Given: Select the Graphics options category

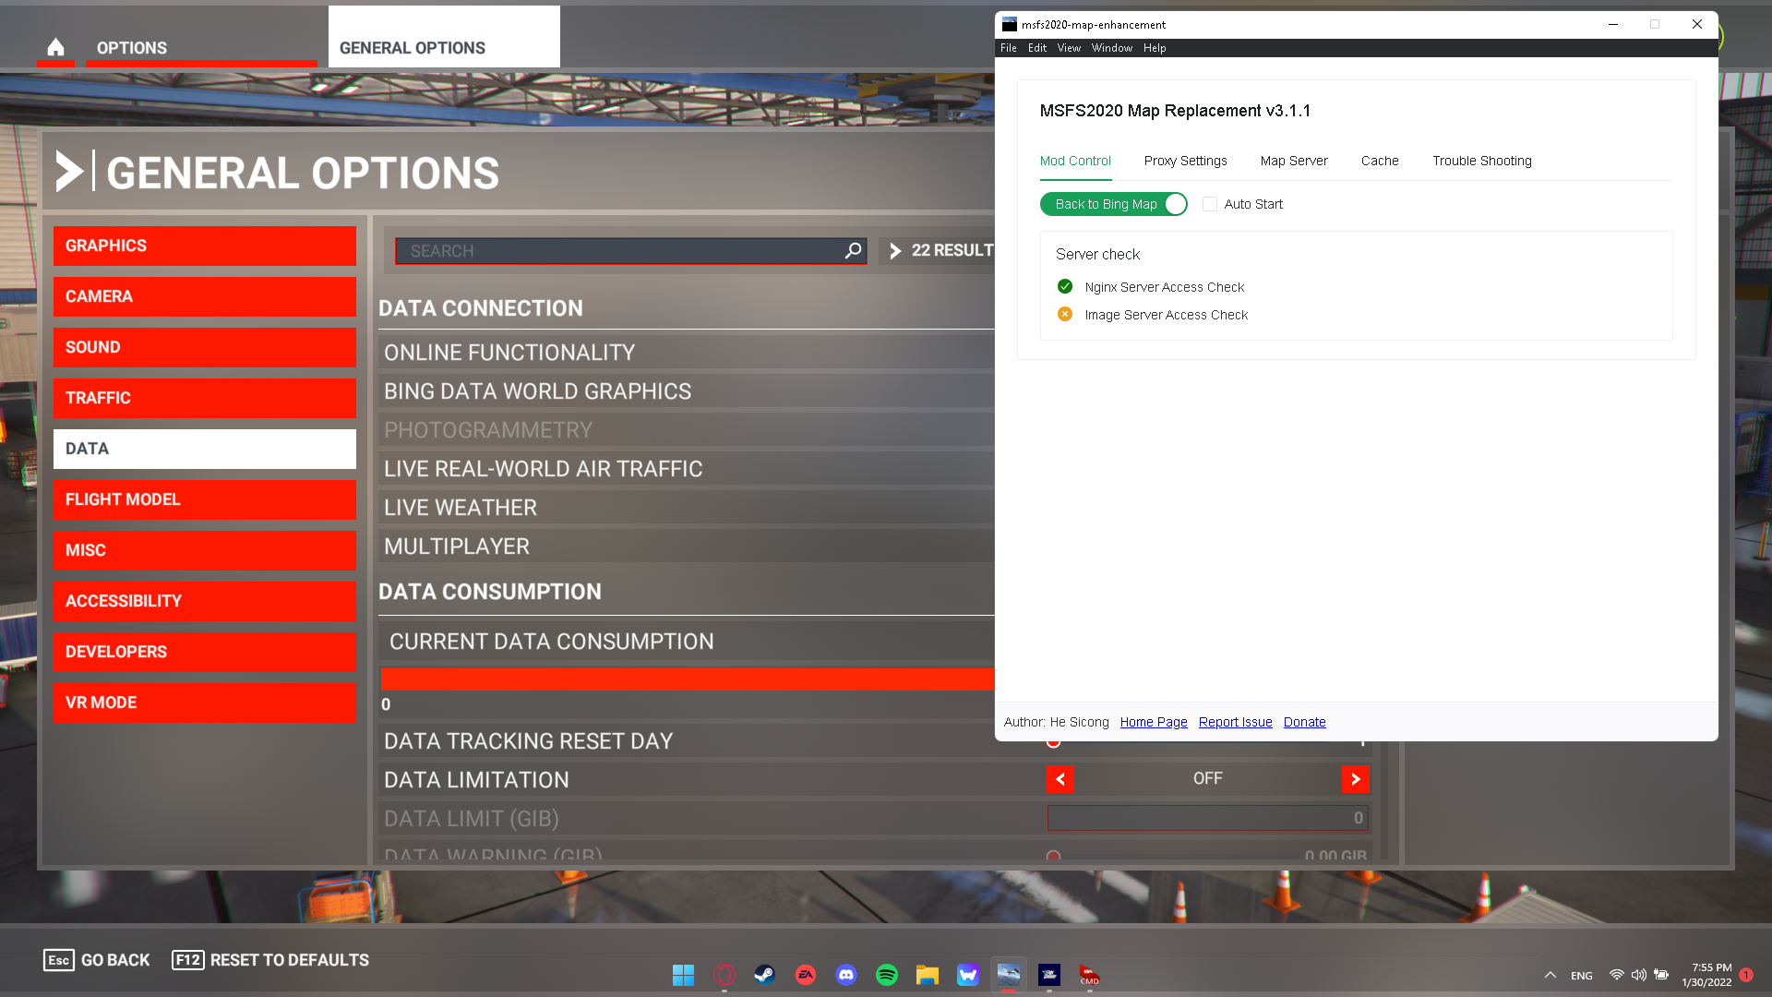Looking at the screenshot, I should (204, 246).
